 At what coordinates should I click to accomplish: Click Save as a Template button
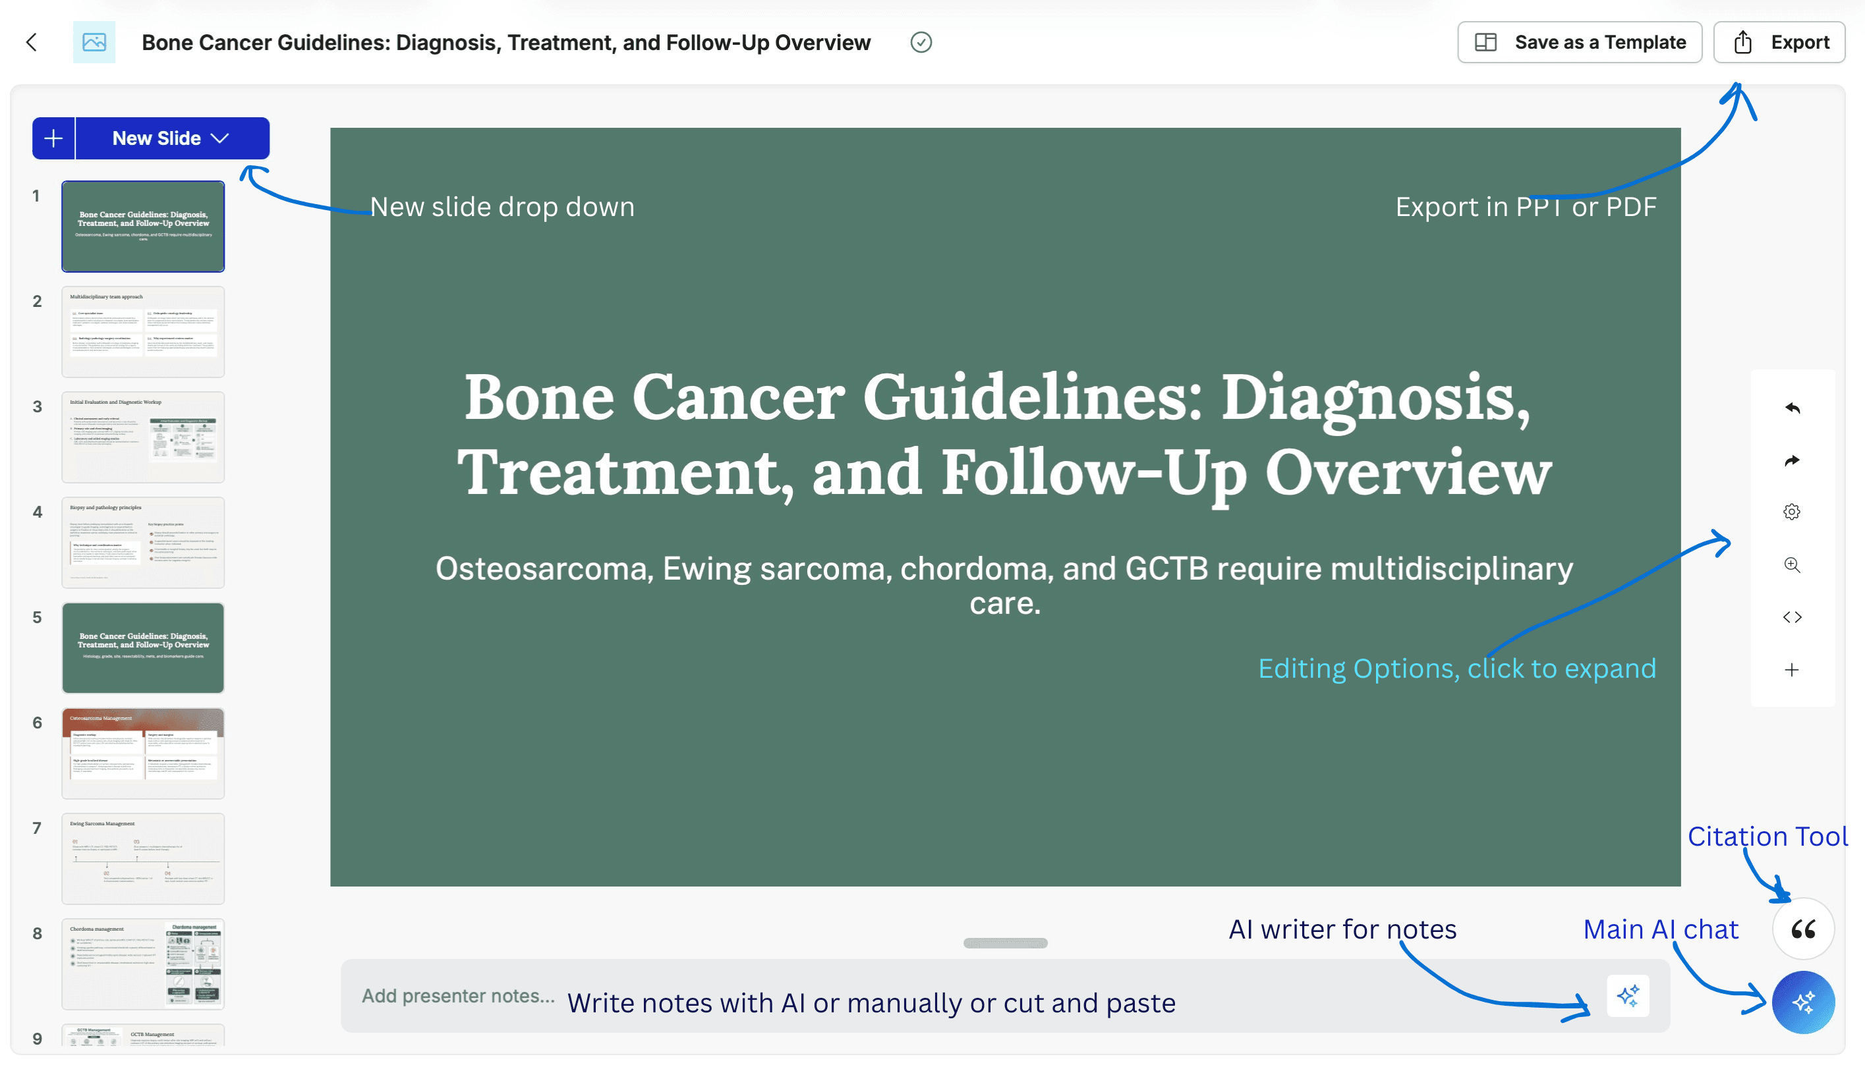point(1579,43)
